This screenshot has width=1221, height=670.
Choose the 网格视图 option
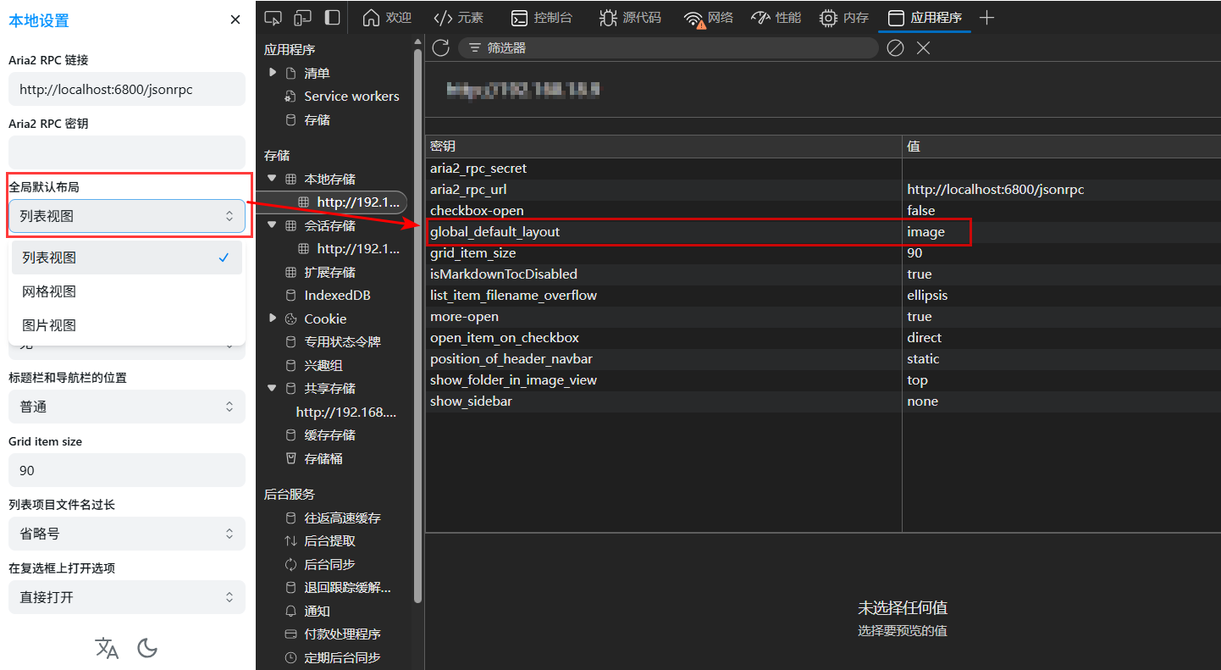tap(127, 291)
